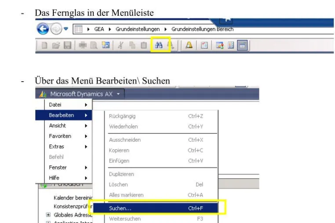335x223 pixels.
Task: Expand the breadcrumb arrow before GEA
Action: (x=88, y=29)
